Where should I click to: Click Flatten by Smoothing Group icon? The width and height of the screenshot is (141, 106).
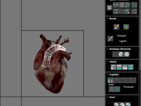(122, 80)
